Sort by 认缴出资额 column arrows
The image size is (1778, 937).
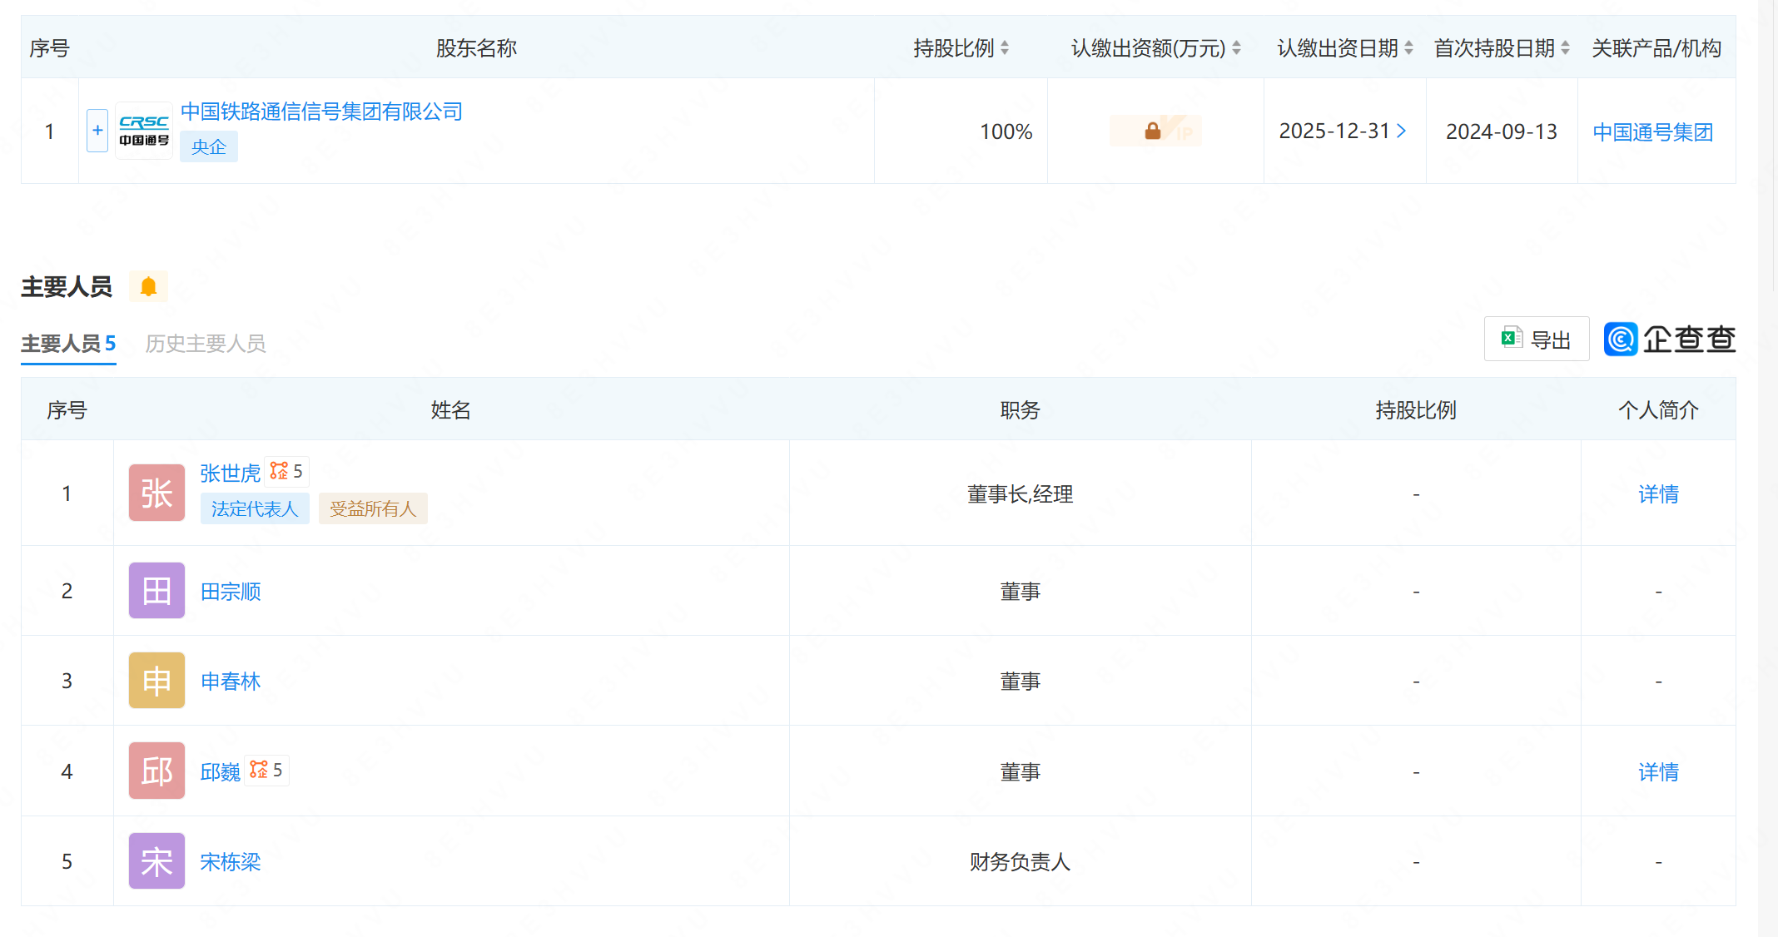coord(1237,48)
